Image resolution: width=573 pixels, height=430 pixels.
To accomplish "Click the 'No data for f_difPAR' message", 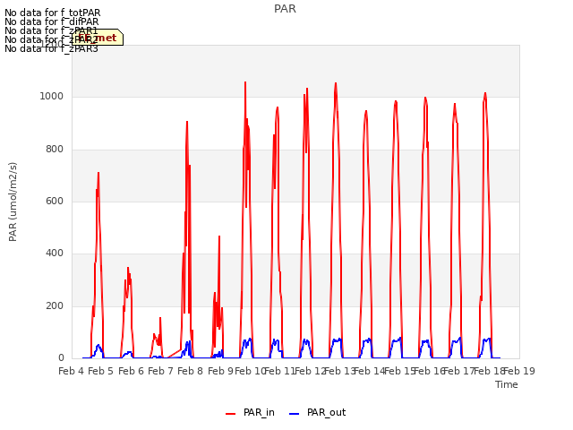I will (x=52, y=21).
